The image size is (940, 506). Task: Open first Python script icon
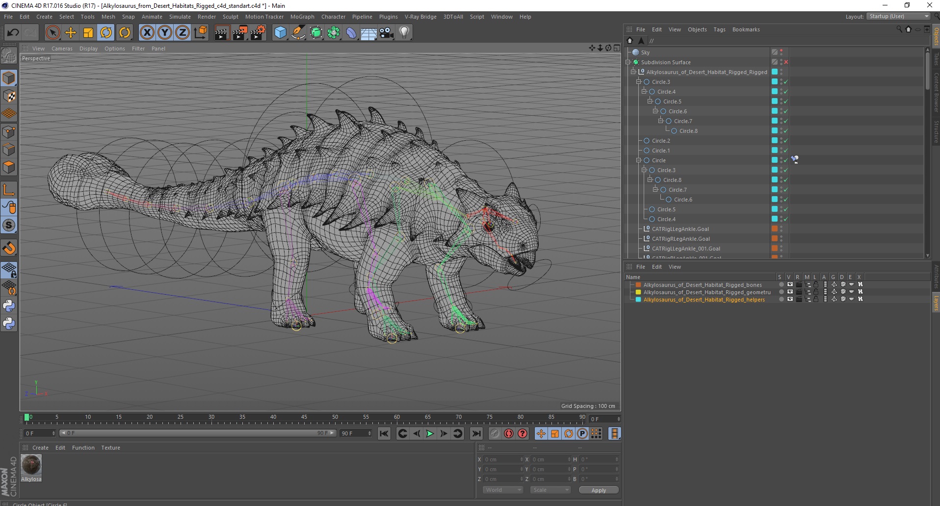(9, 306)
